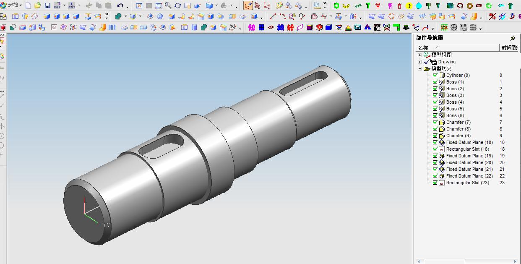Click the Cut scissors icon
The width and height of the screenshot is (521, 264).
click(89, 5)
